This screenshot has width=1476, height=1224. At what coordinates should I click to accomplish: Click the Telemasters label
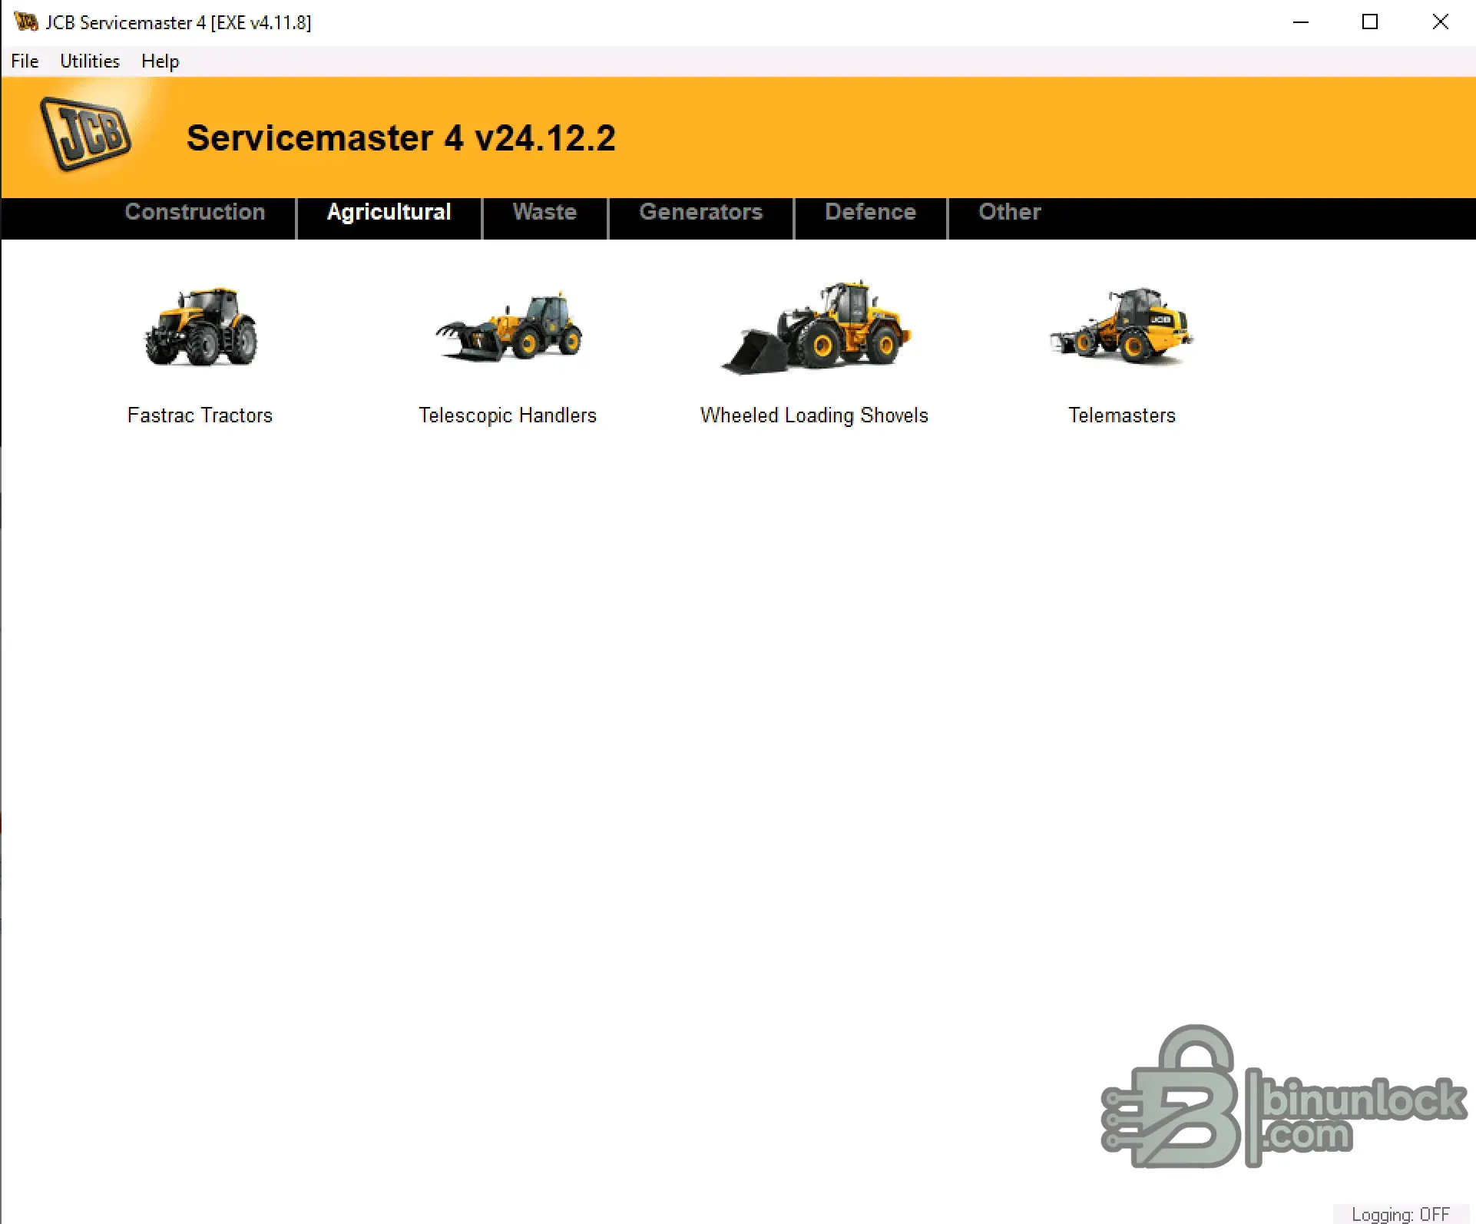point(1122,415)
